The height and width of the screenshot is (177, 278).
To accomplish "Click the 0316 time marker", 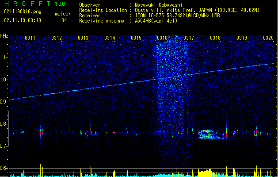I will 162,38.
